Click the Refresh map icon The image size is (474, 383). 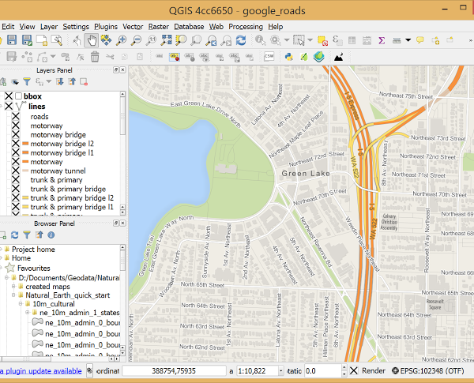pos(241,40)
